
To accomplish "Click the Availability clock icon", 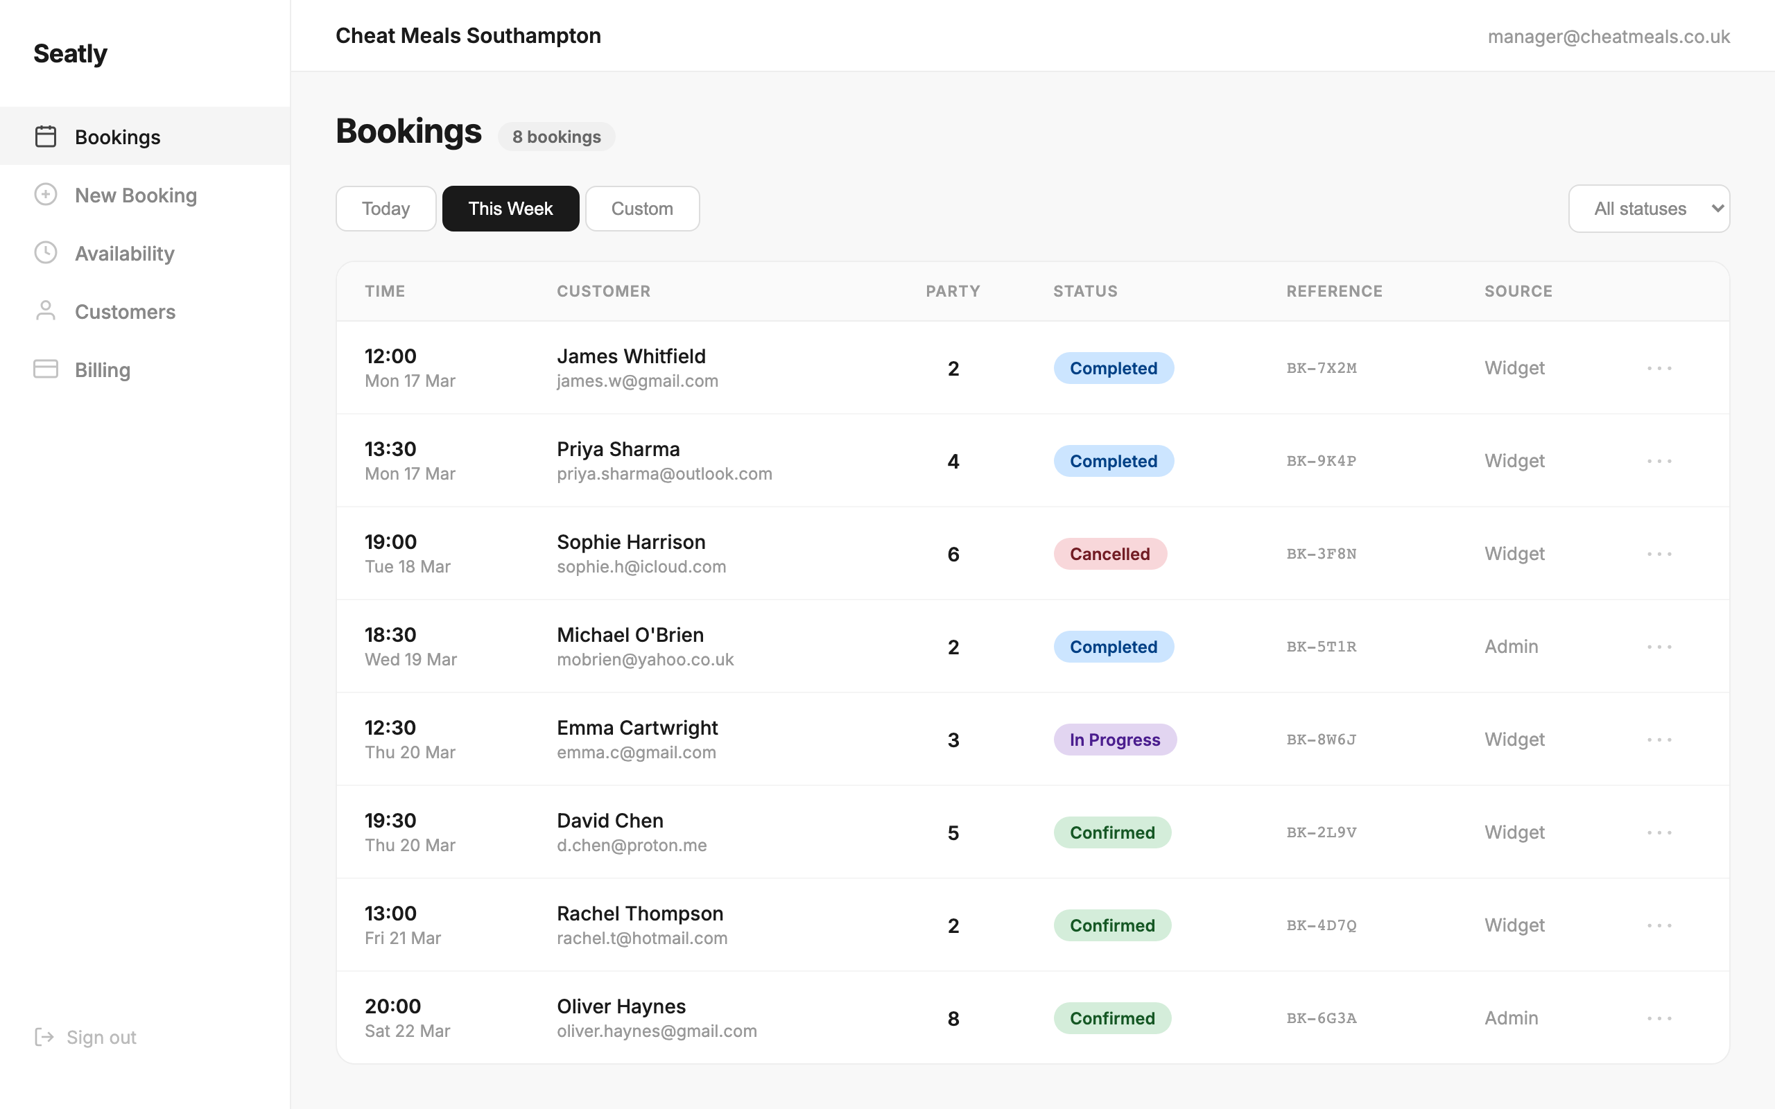I will tap(46, 252).
